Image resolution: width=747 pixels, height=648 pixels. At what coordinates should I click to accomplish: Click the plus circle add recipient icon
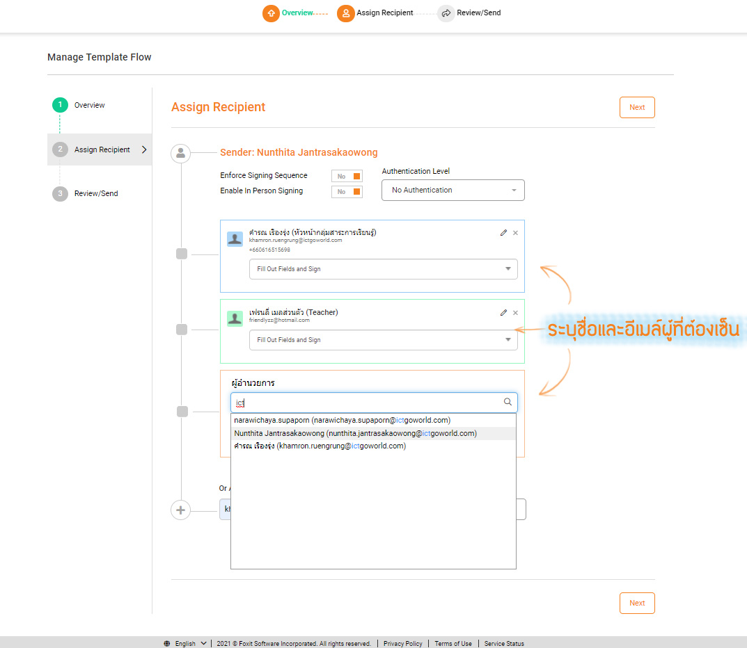point(180,510)
